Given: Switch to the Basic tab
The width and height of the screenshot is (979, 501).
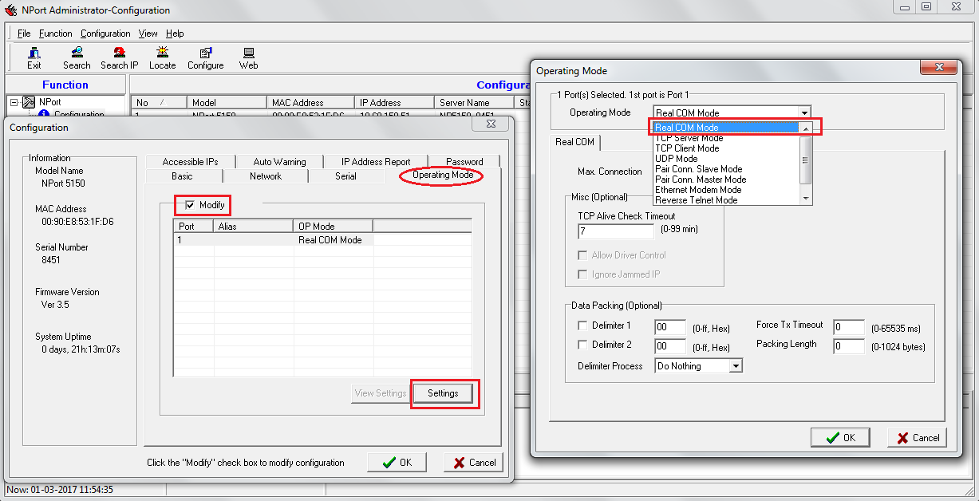Looking at the screenshot, I should click(182, 176).
